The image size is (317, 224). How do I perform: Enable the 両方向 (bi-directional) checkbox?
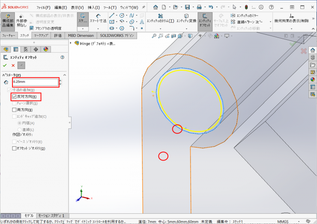(x=14, y=110)
